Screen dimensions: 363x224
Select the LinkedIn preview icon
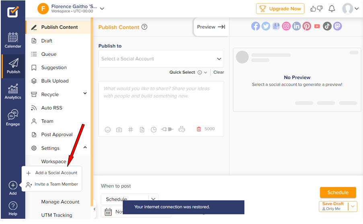[x=296, y=26]
